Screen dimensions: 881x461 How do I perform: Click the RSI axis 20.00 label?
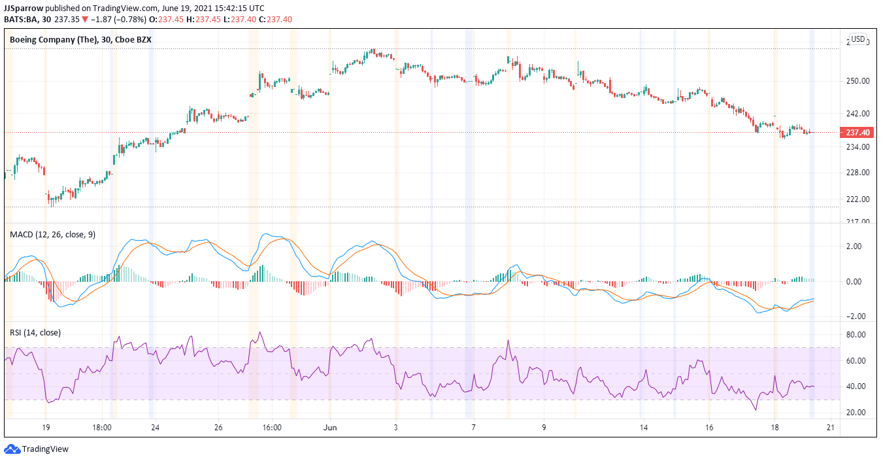[x=856, y=413]
